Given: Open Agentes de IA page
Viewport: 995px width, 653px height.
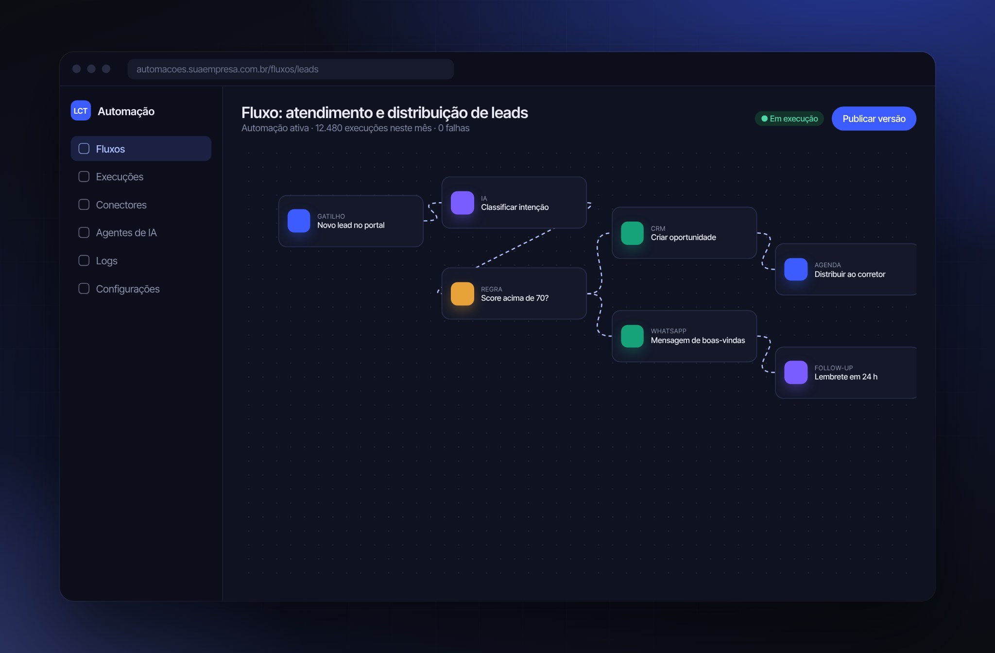Looking at the screenshot, I should (141, 233).
